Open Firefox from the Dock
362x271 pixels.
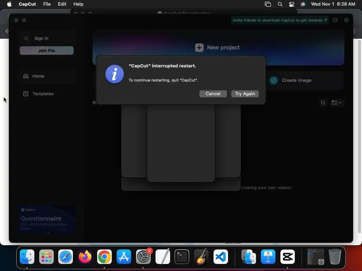[x=85, y=257]
